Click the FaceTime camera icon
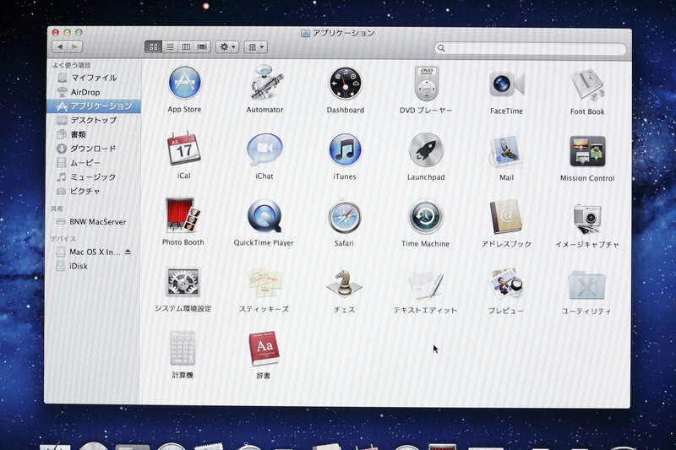This screenshot has height=450, width=676. point(506,84)
